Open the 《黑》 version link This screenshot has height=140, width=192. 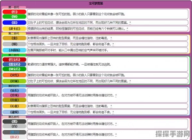(x=14, y=121)
